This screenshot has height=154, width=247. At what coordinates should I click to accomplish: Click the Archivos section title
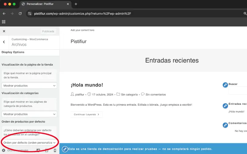tap(19, 44)
